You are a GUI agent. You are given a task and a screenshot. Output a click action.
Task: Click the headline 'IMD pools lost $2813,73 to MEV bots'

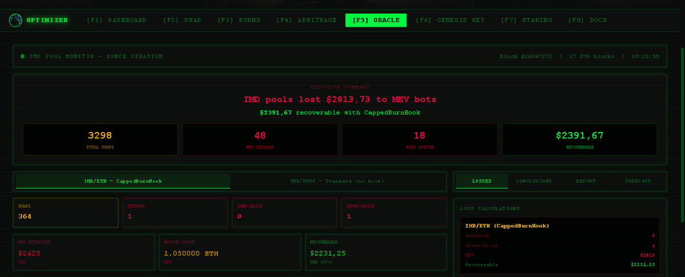(x=340, y=100)
